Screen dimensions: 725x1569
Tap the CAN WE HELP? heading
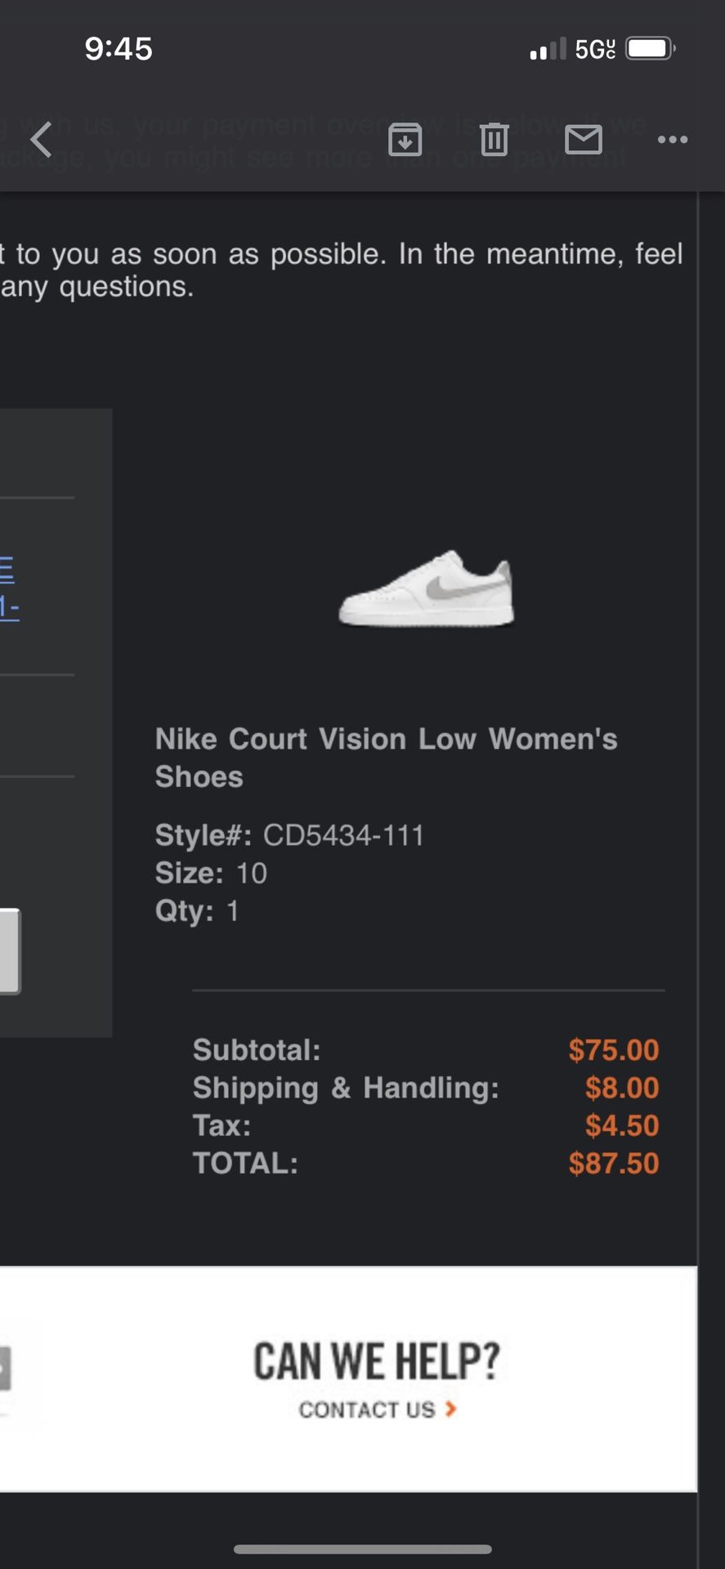coord(376,1361)
